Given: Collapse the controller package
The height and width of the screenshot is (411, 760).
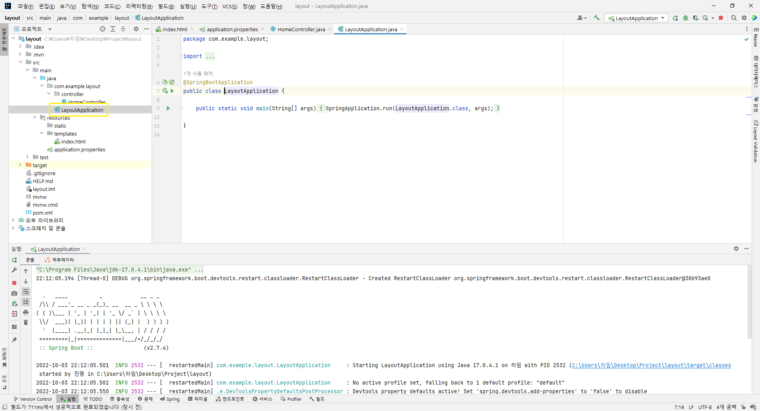Looking at the screenshot, I should click(x=49, y=94).
